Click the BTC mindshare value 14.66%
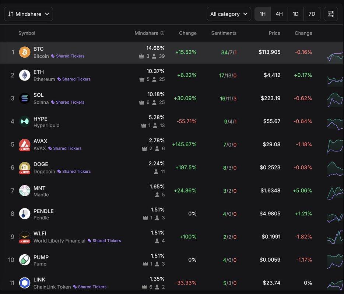The image size is (344, 294). click(155, 48)
